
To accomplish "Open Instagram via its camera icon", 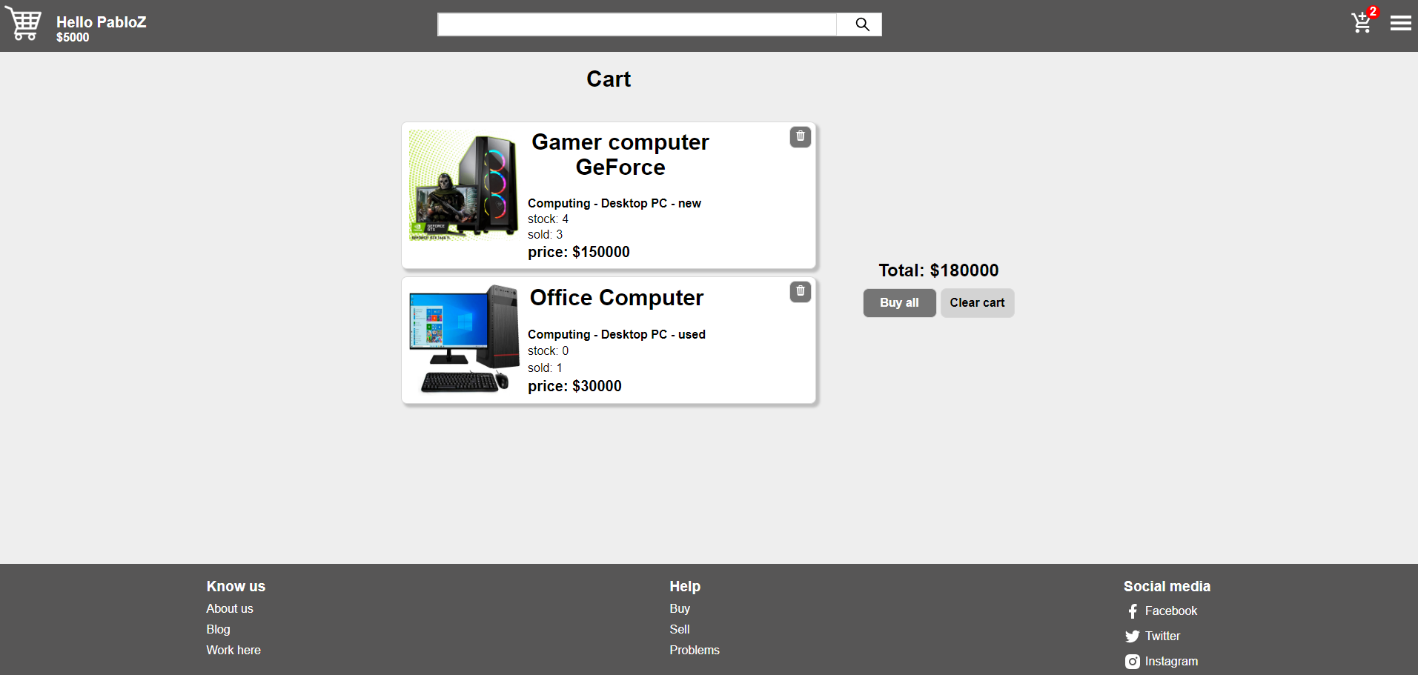I will click(1132, 661).
